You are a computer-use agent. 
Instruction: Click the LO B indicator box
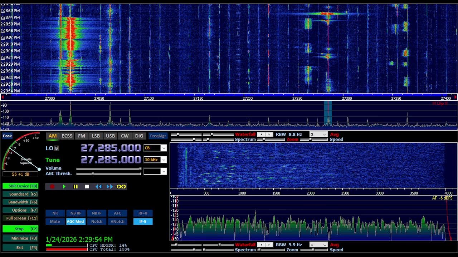[57, 148]
